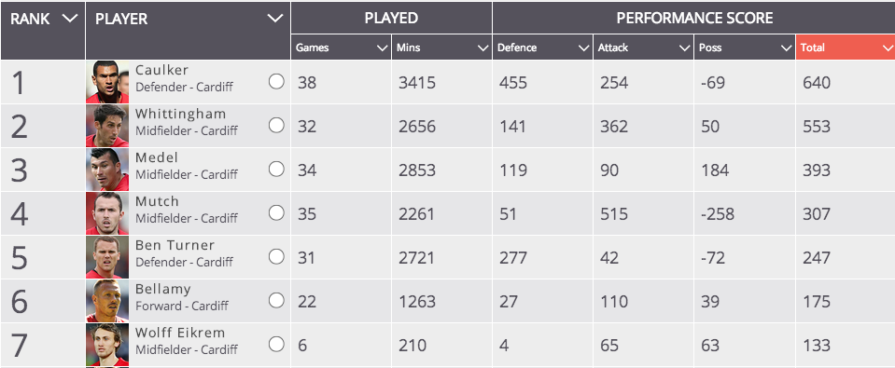This screenshot has height=368, width=895.
Task: Click the red Total column header
Action: point(846,48)
